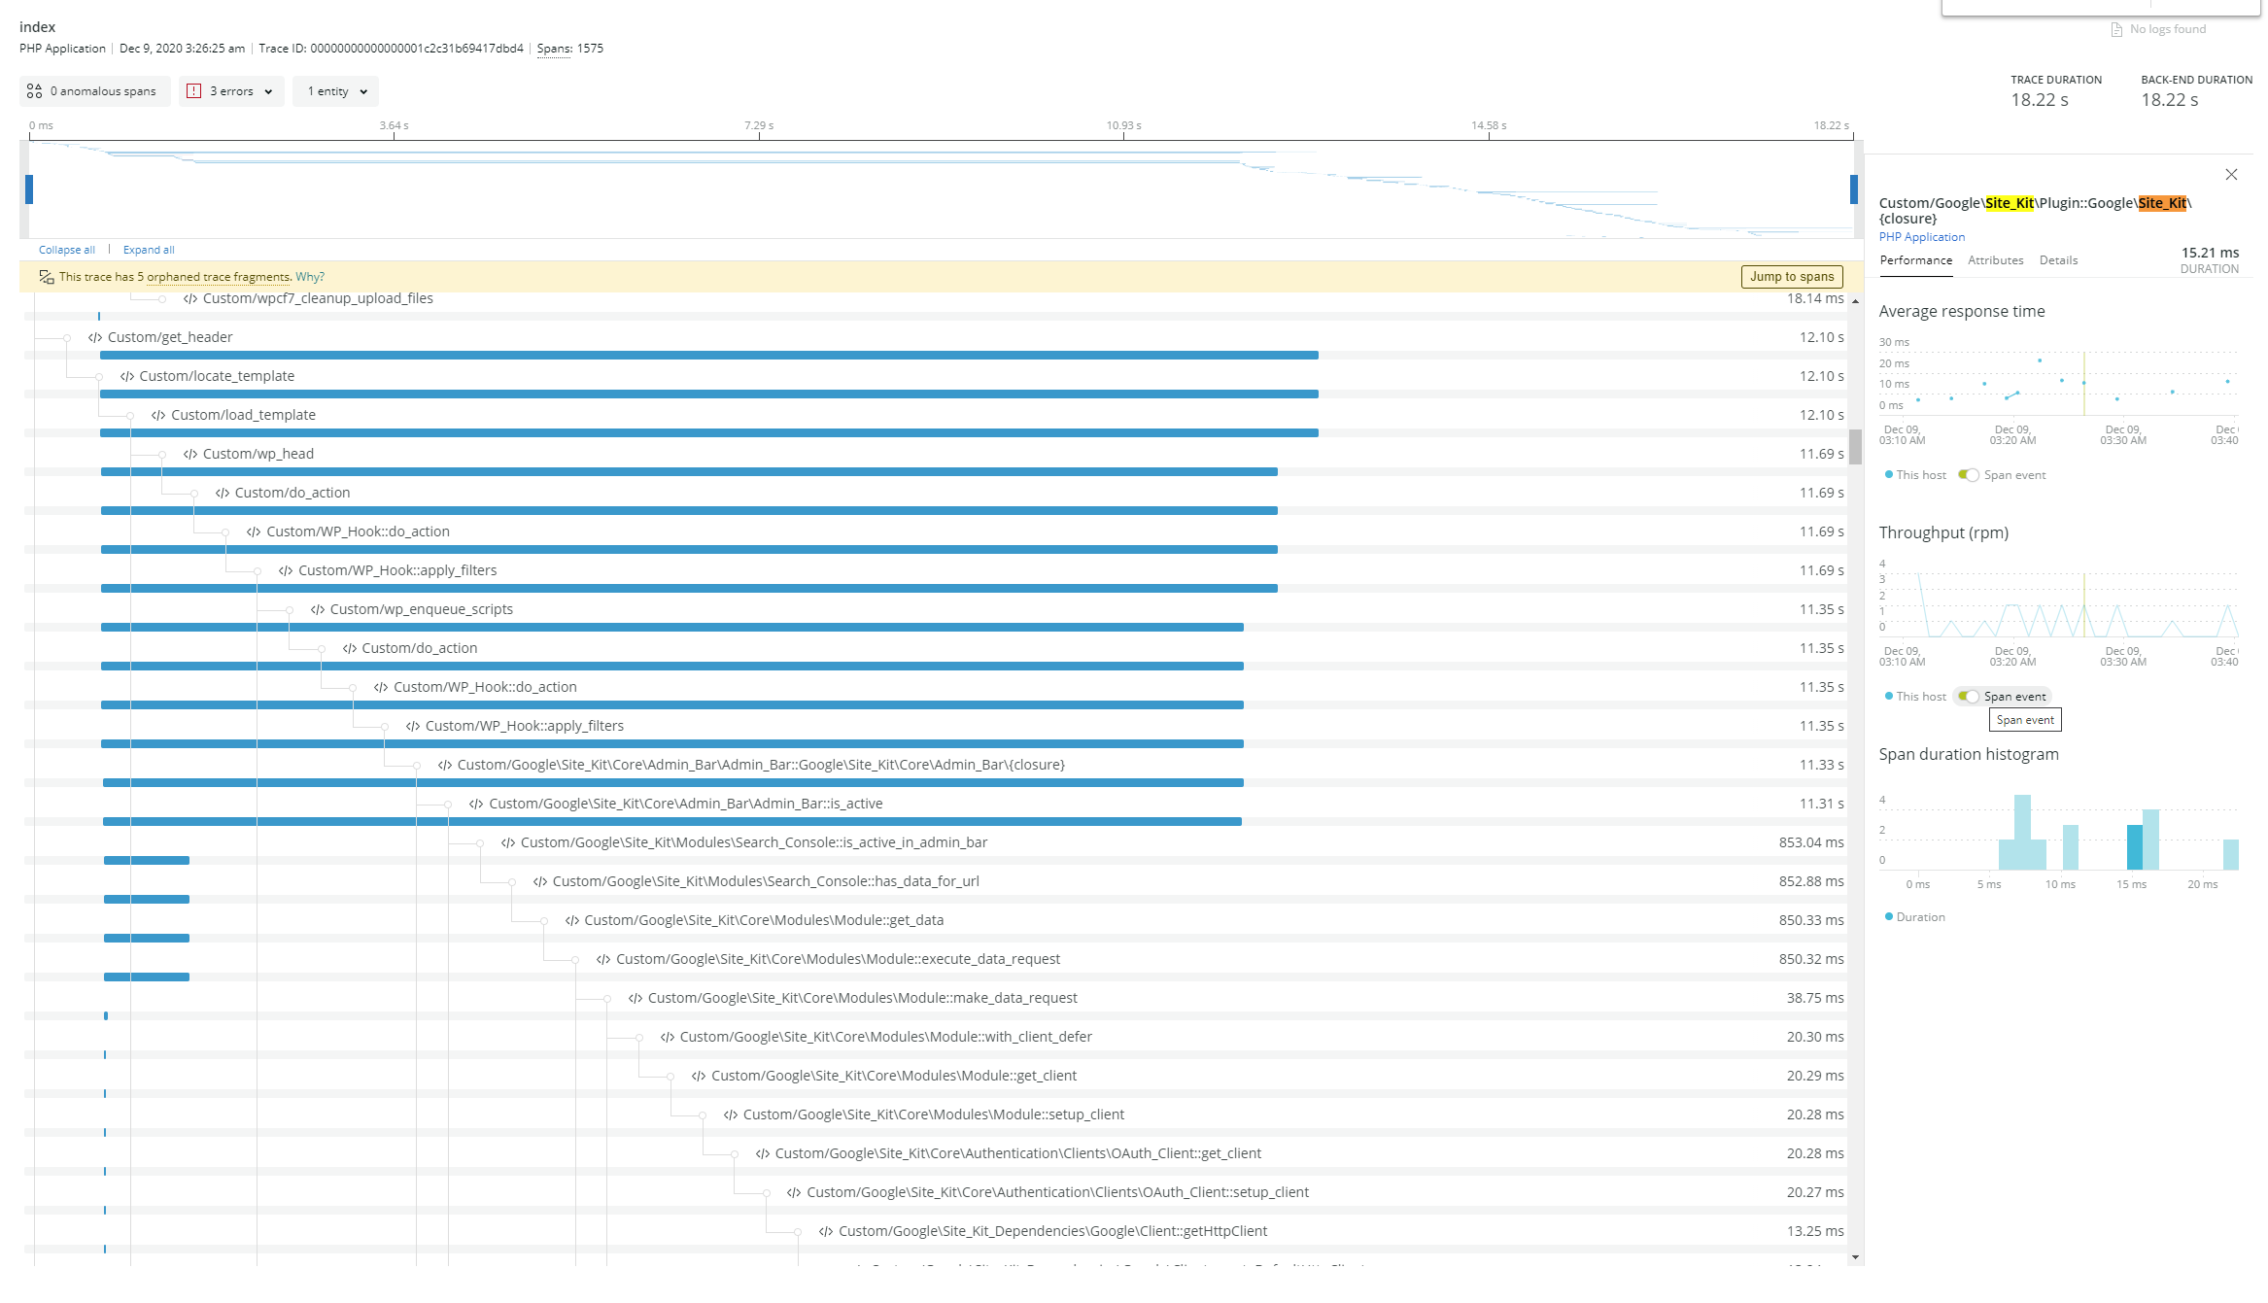The image size is (2268, 1303).
Task: Click the code icon beside Custom/wp_enqueue_scripts span
Action: point(316,609)
